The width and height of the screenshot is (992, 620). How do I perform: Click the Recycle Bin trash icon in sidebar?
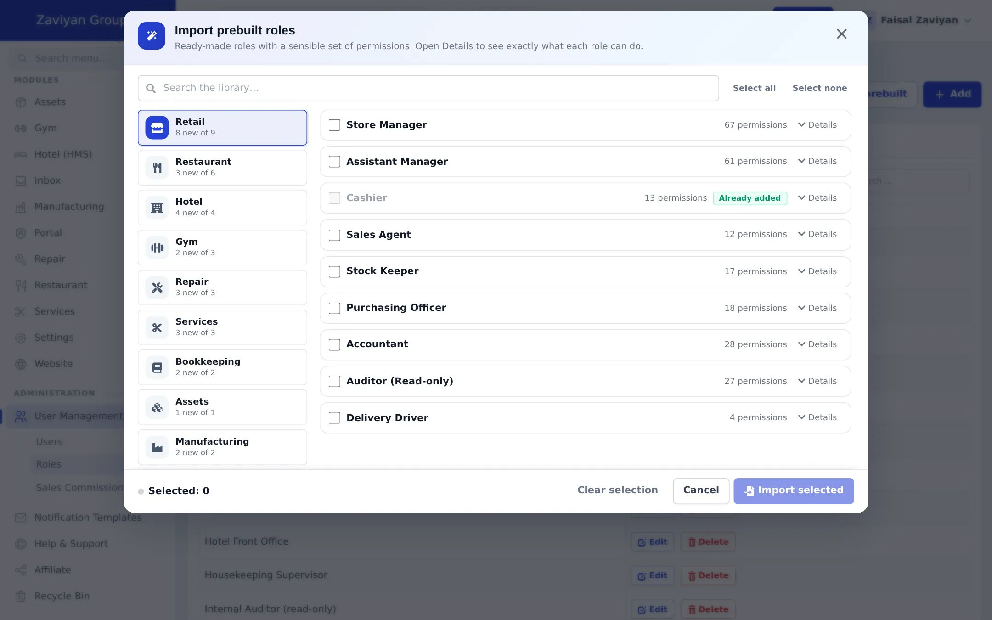pyautogui.click(x=21, y=596)
